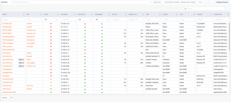Sort by the CPU AVG column arrows

(x=126, y=15)
